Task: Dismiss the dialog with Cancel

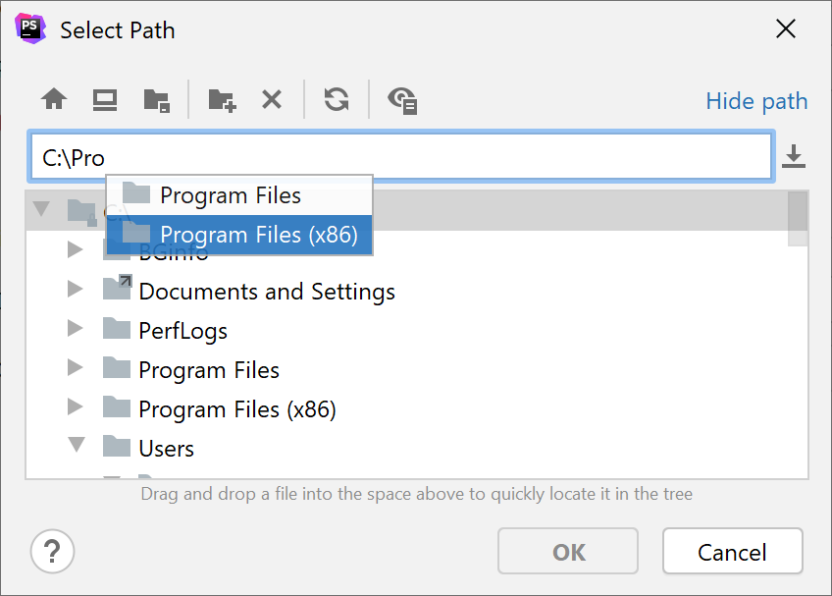Action: 732,551
